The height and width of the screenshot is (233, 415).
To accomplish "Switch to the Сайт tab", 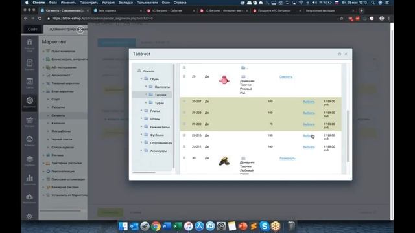I will [32, 29].
